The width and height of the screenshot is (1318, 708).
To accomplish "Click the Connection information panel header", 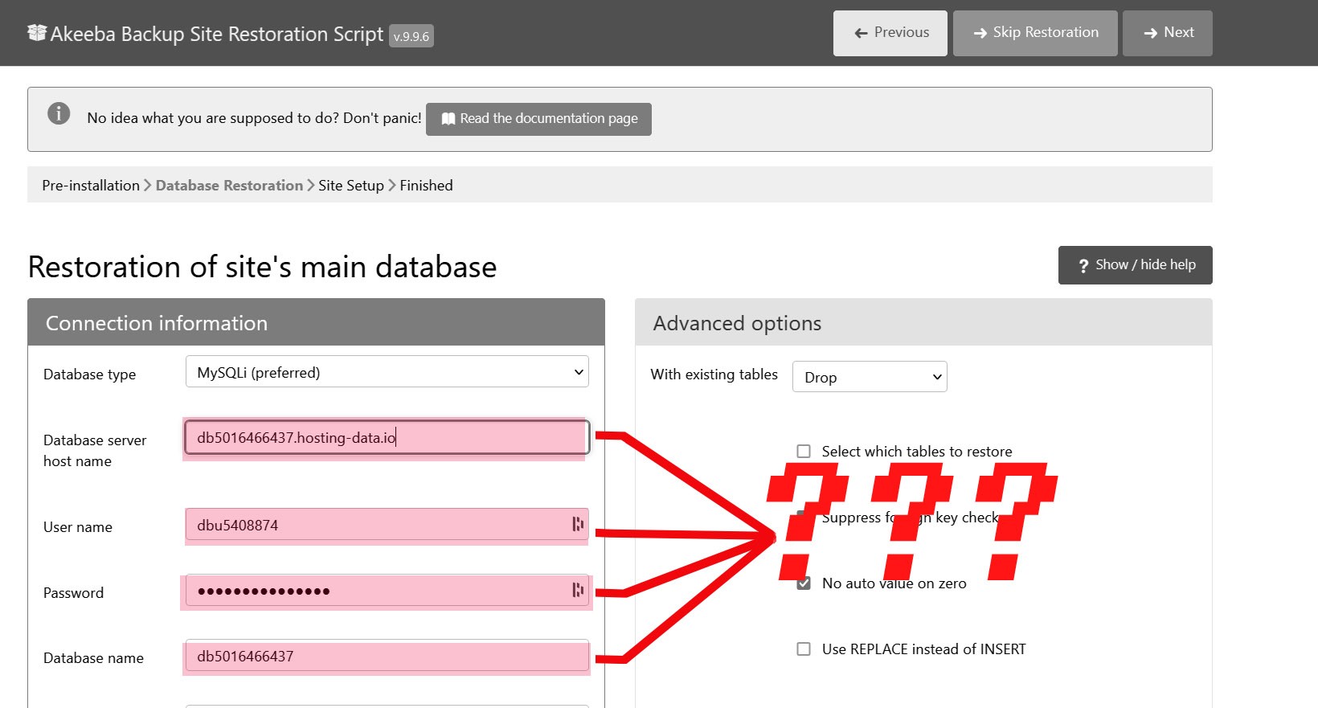I will [x=316, y=322].
